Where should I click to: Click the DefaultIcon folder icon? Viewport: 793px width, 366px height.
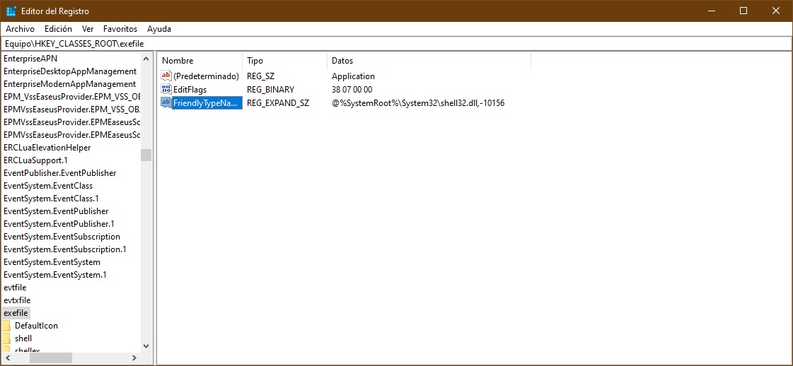(6, 326)
